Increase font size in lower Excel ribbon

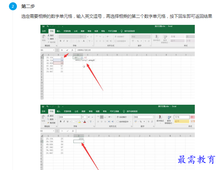(x=89, y=117)
